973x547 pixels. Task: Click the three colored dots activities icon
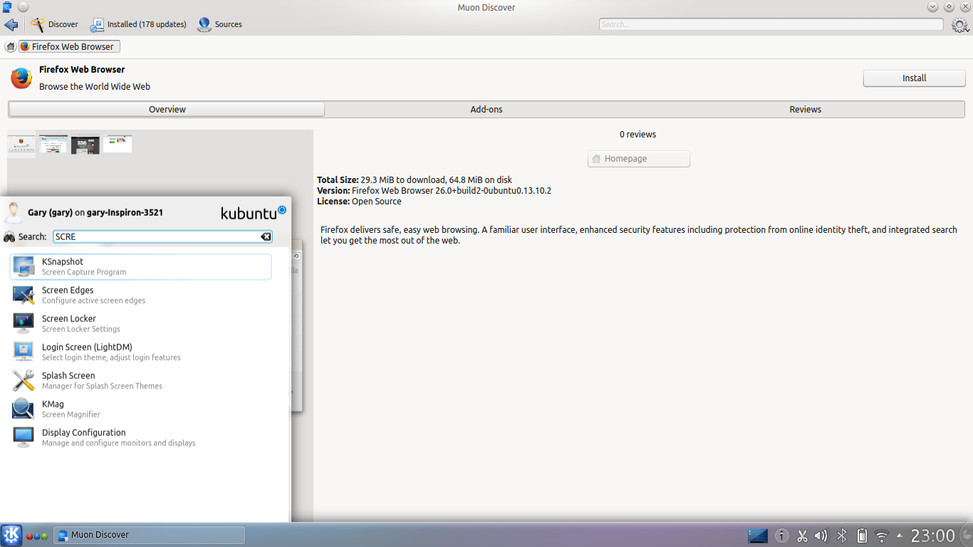pos(37,536)
